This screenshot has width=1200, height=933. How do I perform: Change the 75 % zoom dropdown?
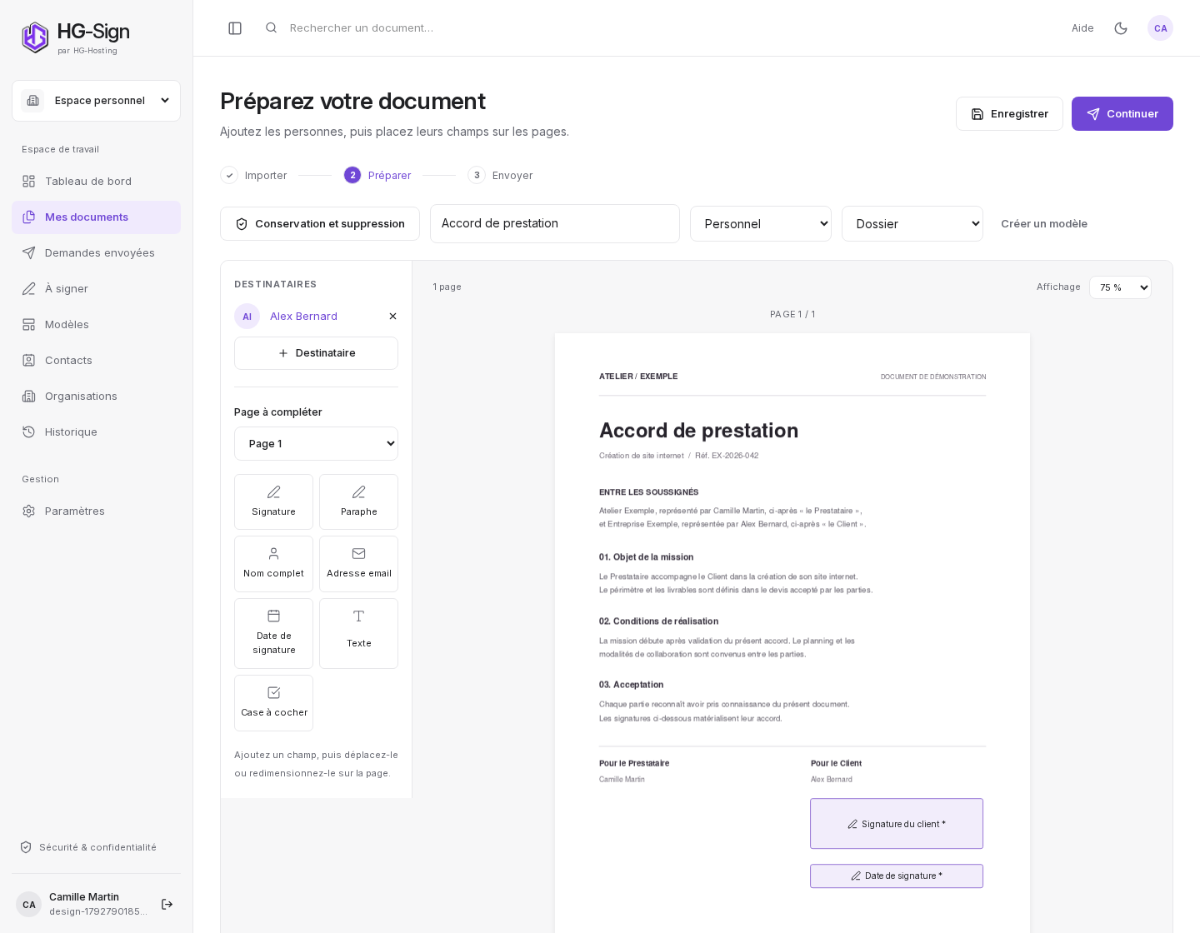click(1120, 287)
